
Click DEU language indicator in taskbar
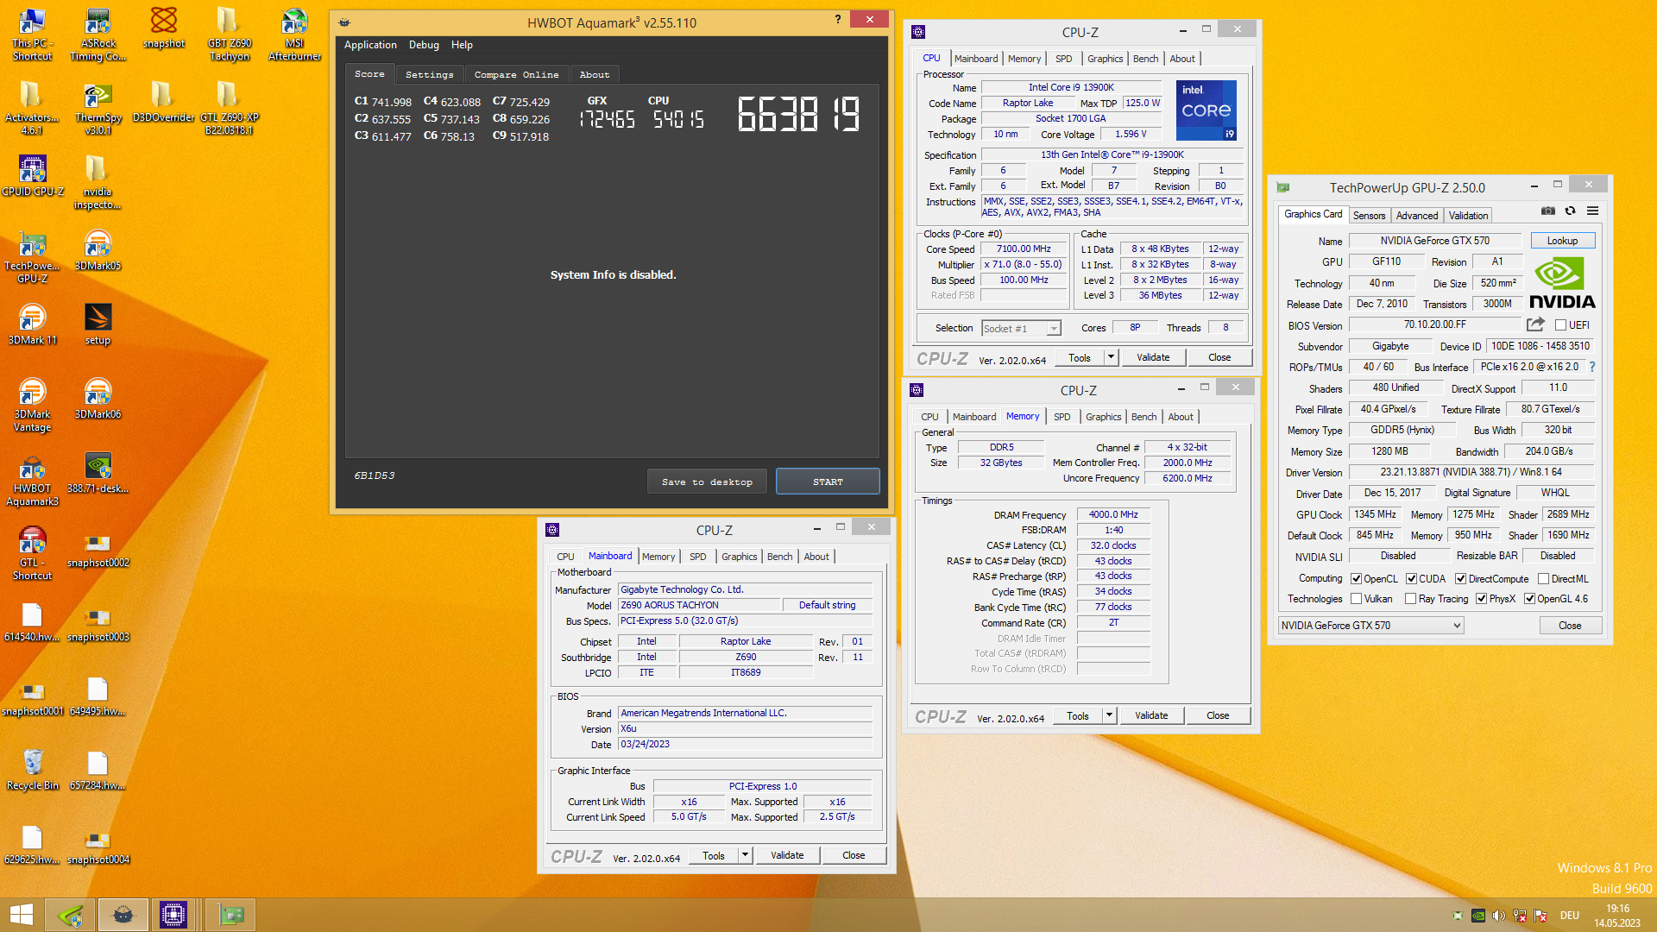coord(1569,916)
